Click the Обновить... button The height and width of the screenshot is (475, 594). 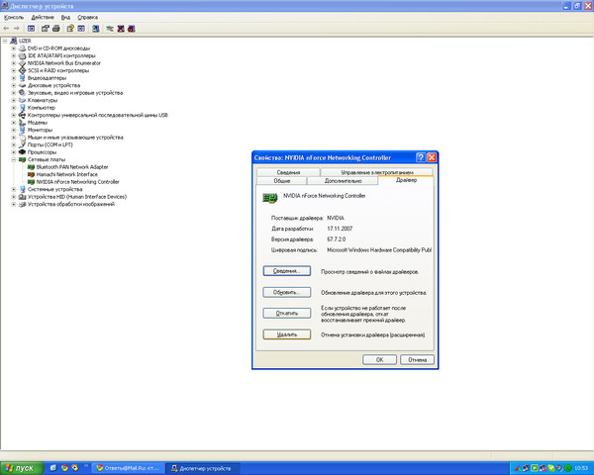tap(287, 292)
